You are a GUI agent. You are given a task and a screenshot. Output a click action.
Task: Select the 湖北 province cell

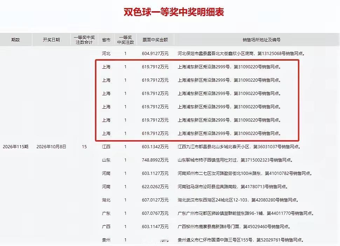coord(106,200)
